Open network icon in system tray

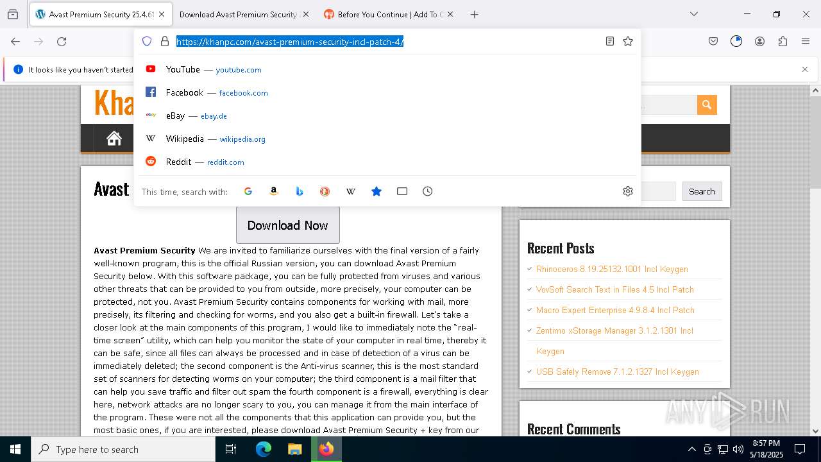point(722,449)
